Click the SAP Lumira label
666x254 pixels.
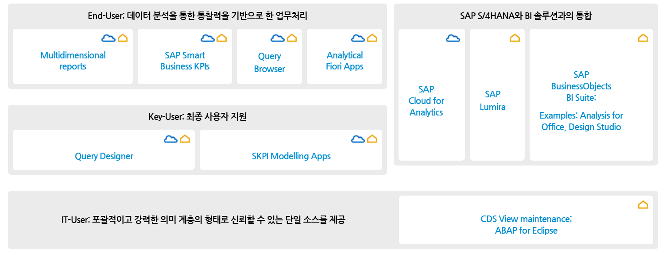(x=492, y=100)
